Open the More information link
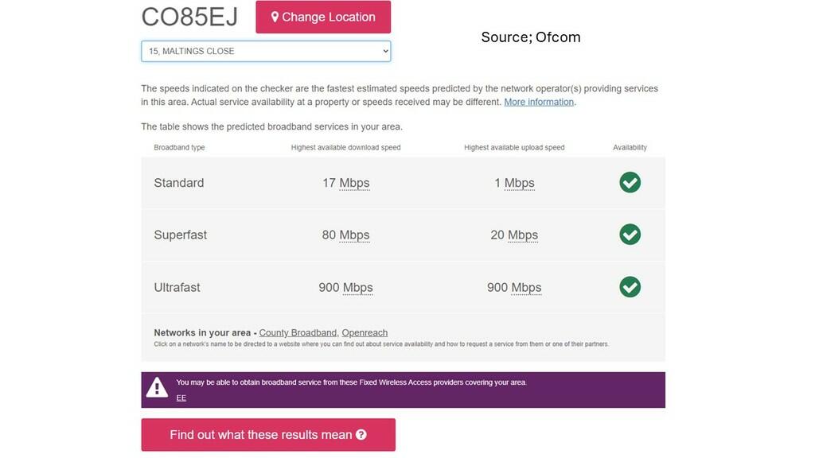The height and width of the screenshot is (458, 815). click(539, 102)
